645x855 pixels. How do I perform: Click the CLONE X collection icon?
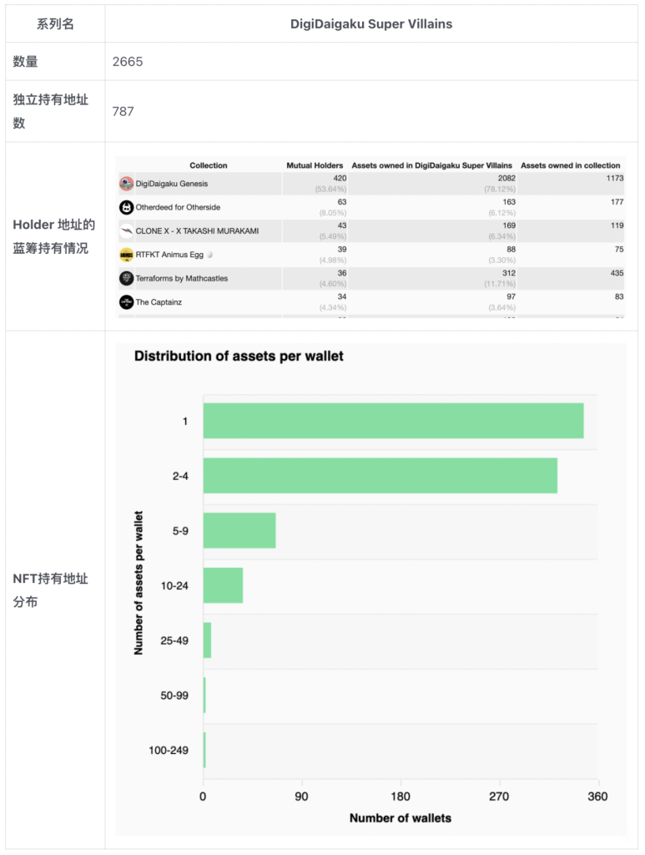(x=126, y=231)
